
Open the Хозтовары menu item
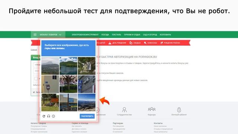tap(165, 35)
